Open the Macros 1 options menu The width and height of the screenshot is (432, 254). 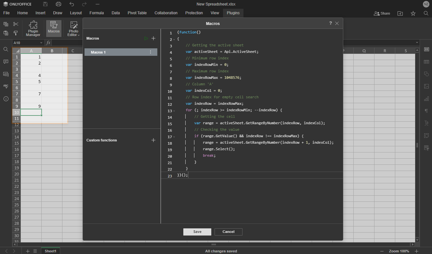click(x=151, y=52)
